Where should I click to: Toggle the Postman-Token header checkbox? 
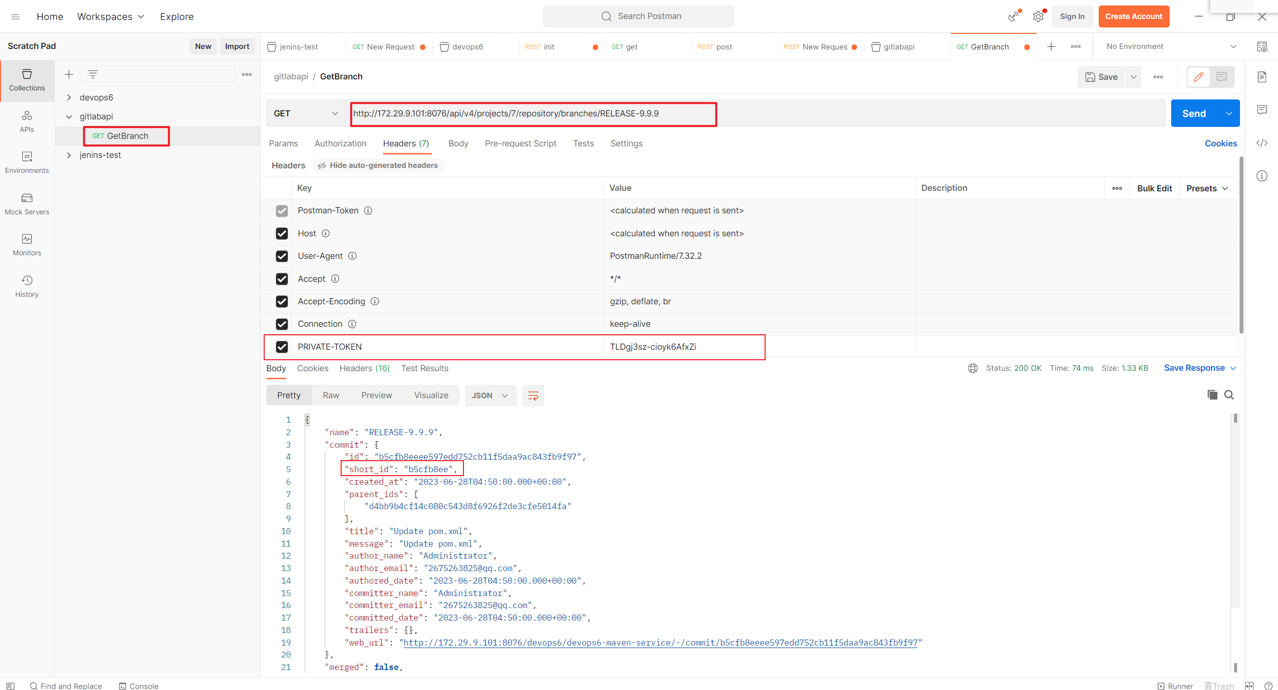(282, 211)
